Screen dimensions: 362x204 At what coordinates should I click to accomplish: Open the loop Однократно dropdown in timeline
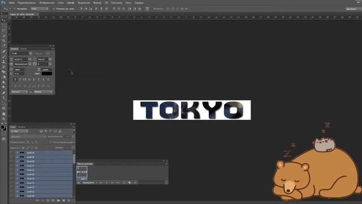click(x=89, y=182)
